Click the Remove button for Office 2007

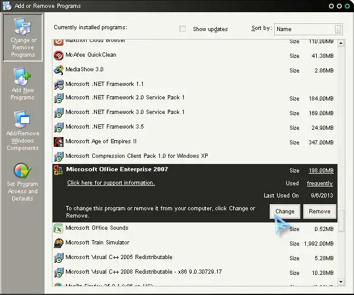320,211
